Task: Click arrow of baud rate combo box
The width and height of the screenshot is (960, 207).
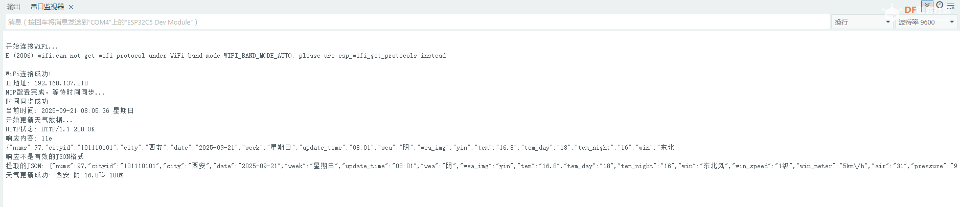Action: tap(952, 22)
